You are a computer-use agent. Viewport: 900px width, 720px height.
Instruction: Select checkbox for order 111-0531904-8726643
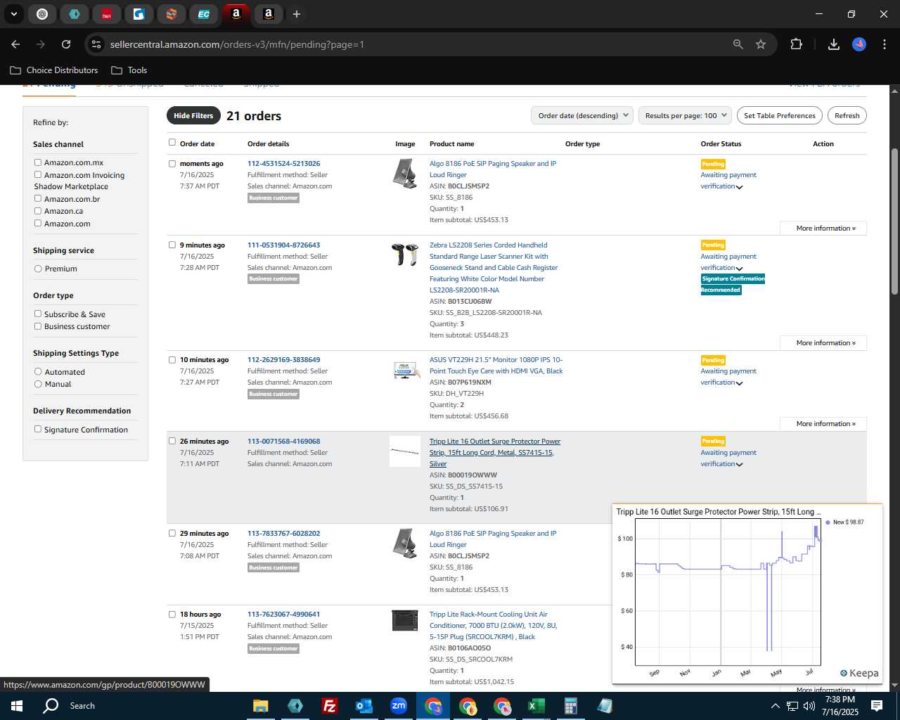click(x=172, y=245)
